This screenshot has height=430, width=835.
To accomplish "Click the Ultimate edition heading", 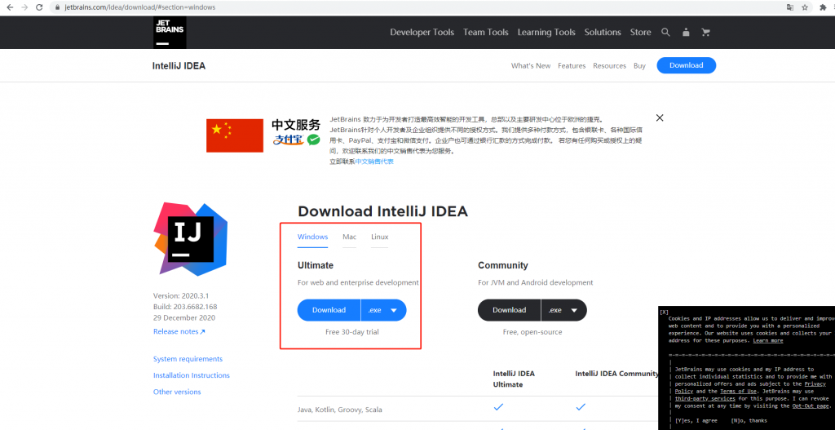I will (316, 265).
